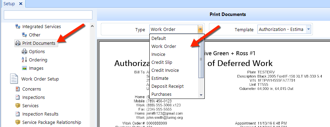Click the Work Order Setup document icon
330x127 pixels.
[14, 79]
